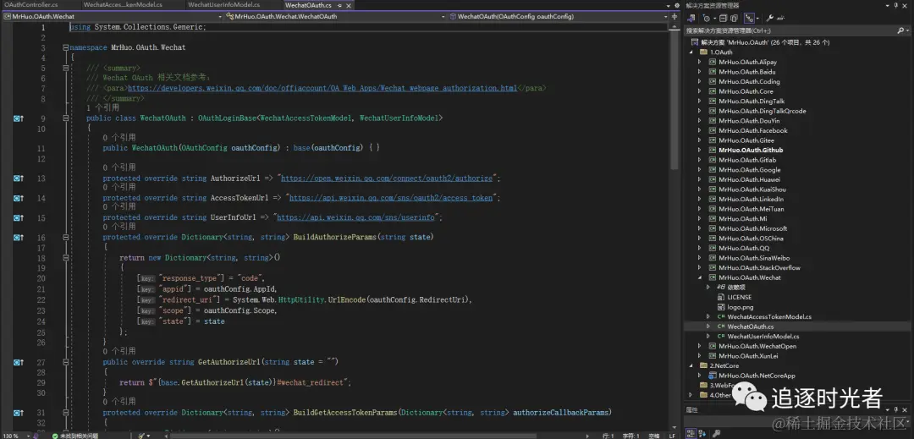Select WechatUserInfoModel.cs in Solution Explorer
This screenshot has width=914, height=439.
pos(763,336)
